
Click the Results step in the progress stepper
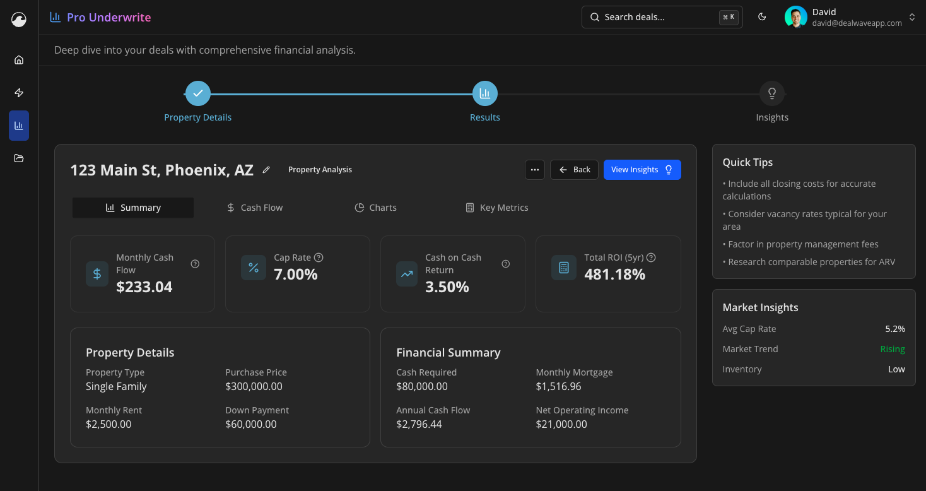pos(484,93)
